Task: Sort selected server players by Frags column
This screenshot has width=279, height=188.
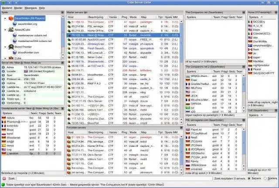Action: tap(42, 113)
